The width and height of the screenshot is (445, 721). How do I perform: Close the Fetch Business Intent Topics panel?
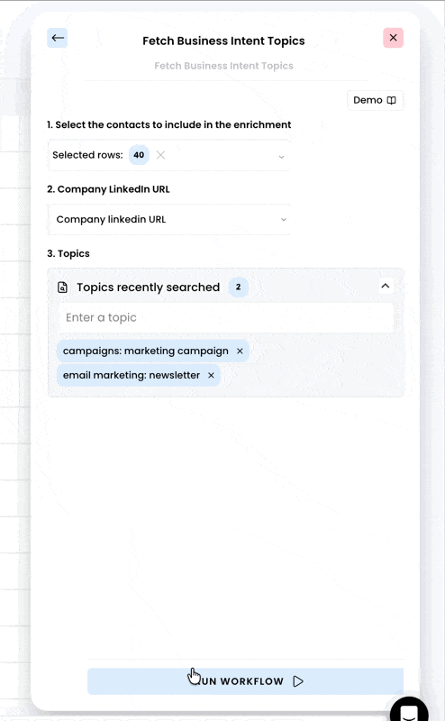tap(393, 38)
